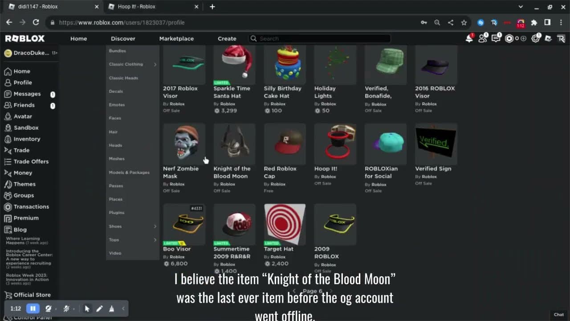The image size is (570, 321).
Task: Expand the Tops category arrow
Action: pyautogui.click(x=155, y=240)
